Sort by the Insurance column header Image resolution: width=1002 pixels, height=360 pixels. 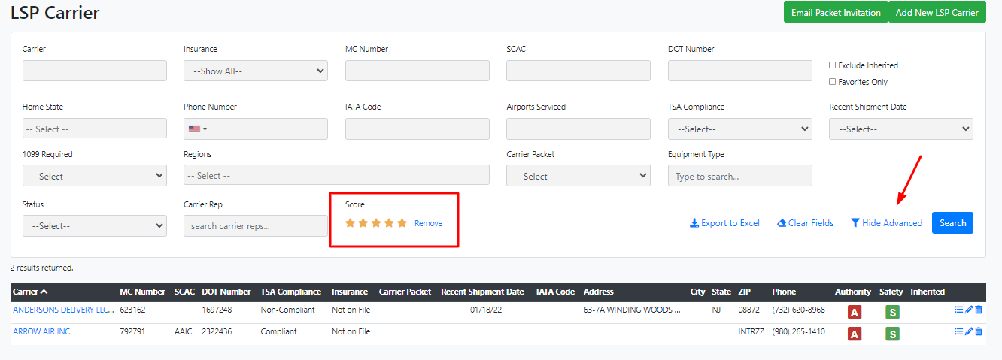[x=350, y=292]
